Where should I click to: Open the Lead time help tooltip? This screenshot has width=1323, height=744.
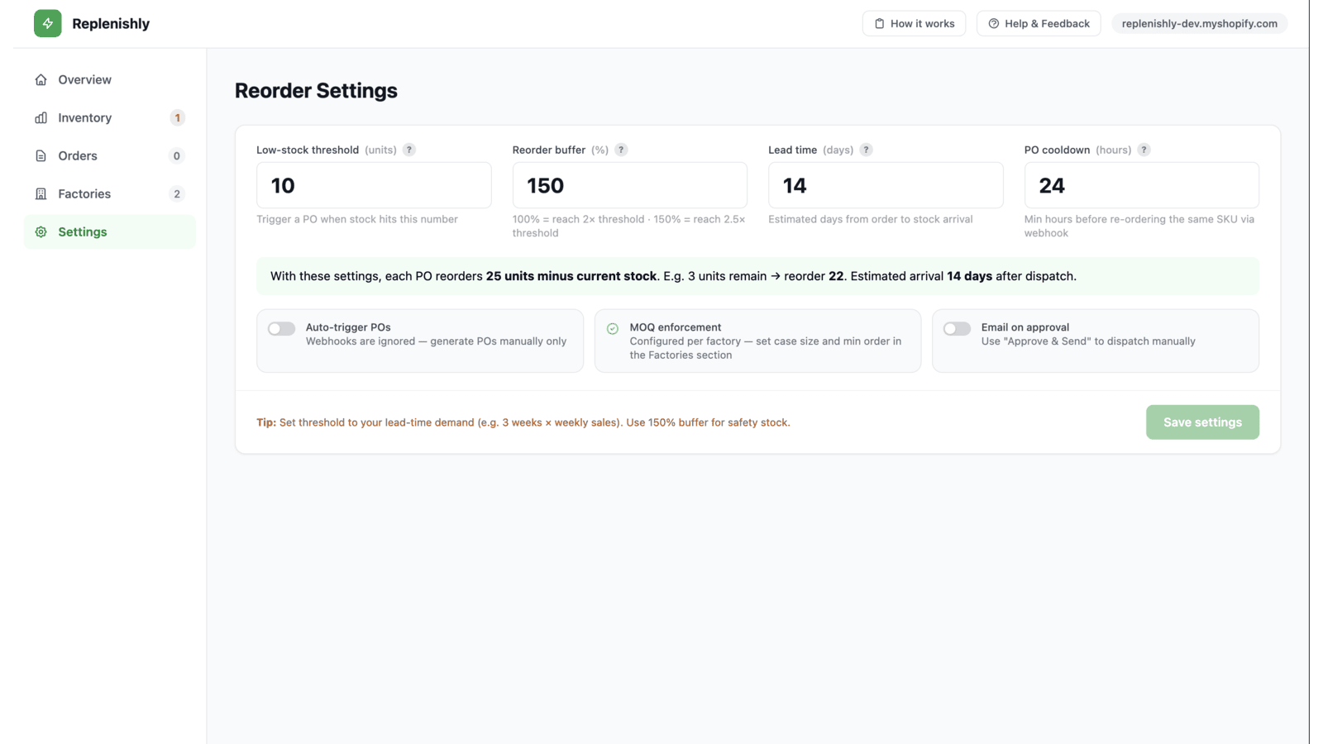click(866, 150)
